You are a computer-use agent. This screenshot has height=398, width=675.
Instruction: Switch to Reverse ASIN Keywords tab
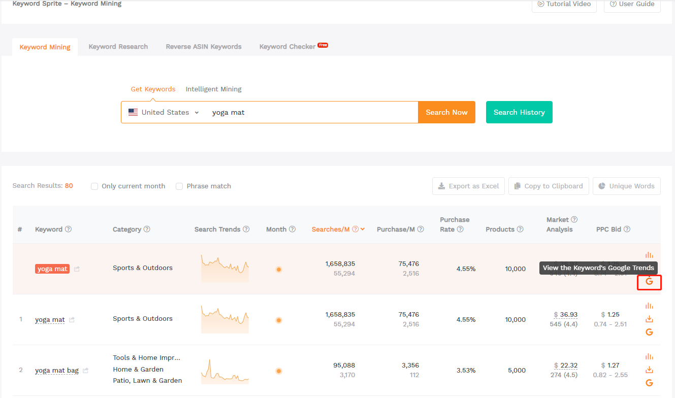[204, 47]
